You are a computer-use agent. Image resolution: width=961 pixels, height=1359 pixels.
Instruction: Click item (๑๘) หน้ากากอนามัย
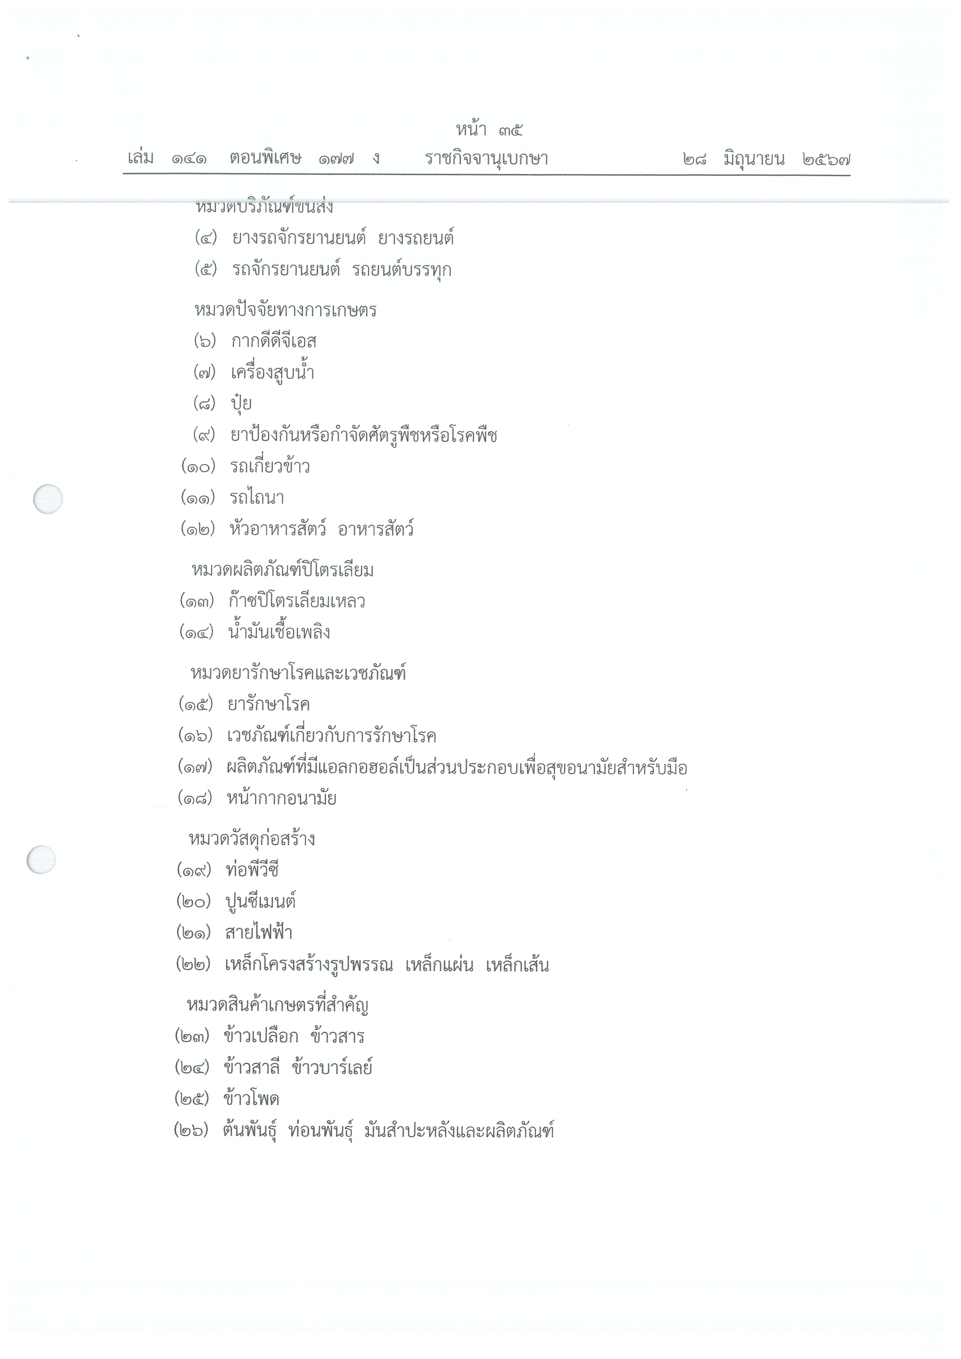pyautogui.click(x=257, y=798)
